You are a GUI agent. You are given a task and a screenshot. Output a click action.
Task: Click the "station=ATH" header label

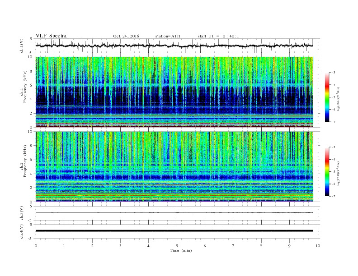pos(168,36)
